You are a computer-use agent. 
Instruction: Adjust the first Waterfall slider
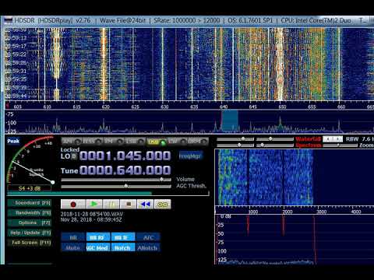[235, 139]
